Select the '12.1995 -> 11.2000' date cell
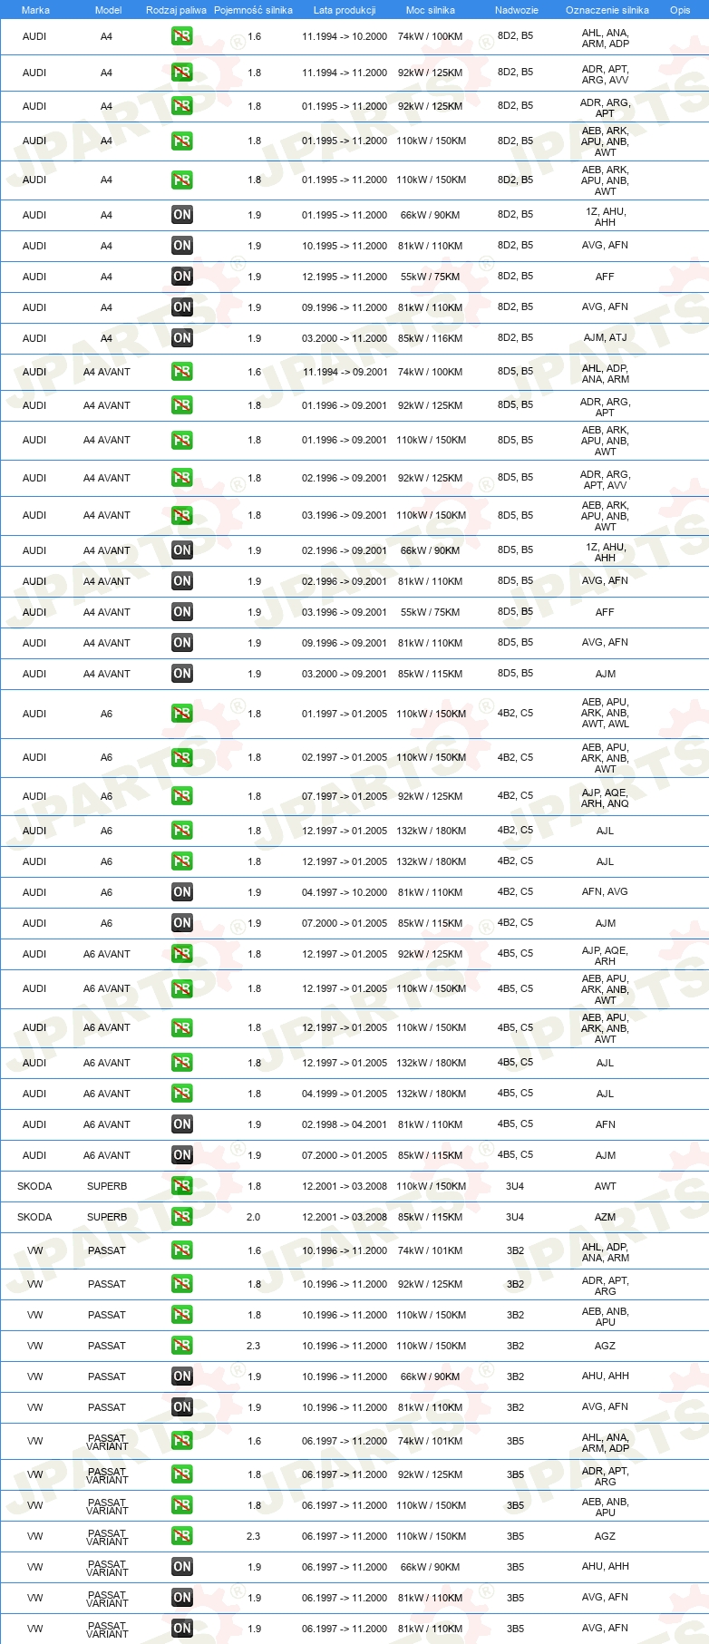 (x=345, y=277)
